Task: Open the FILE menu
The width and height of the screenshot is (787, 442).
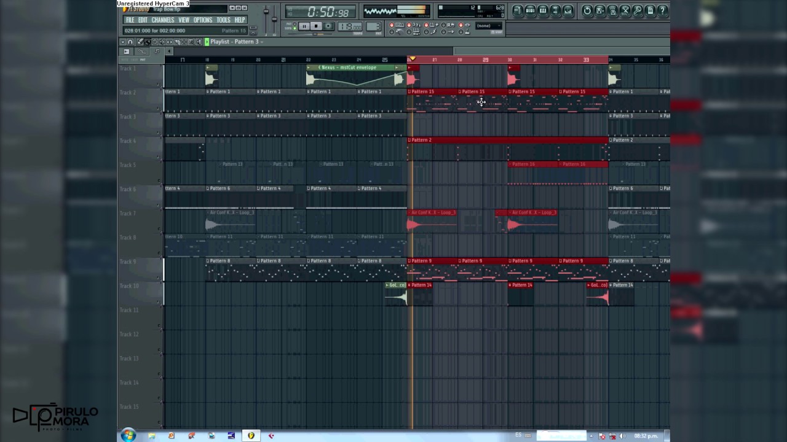Action: (x=130, y=20)
